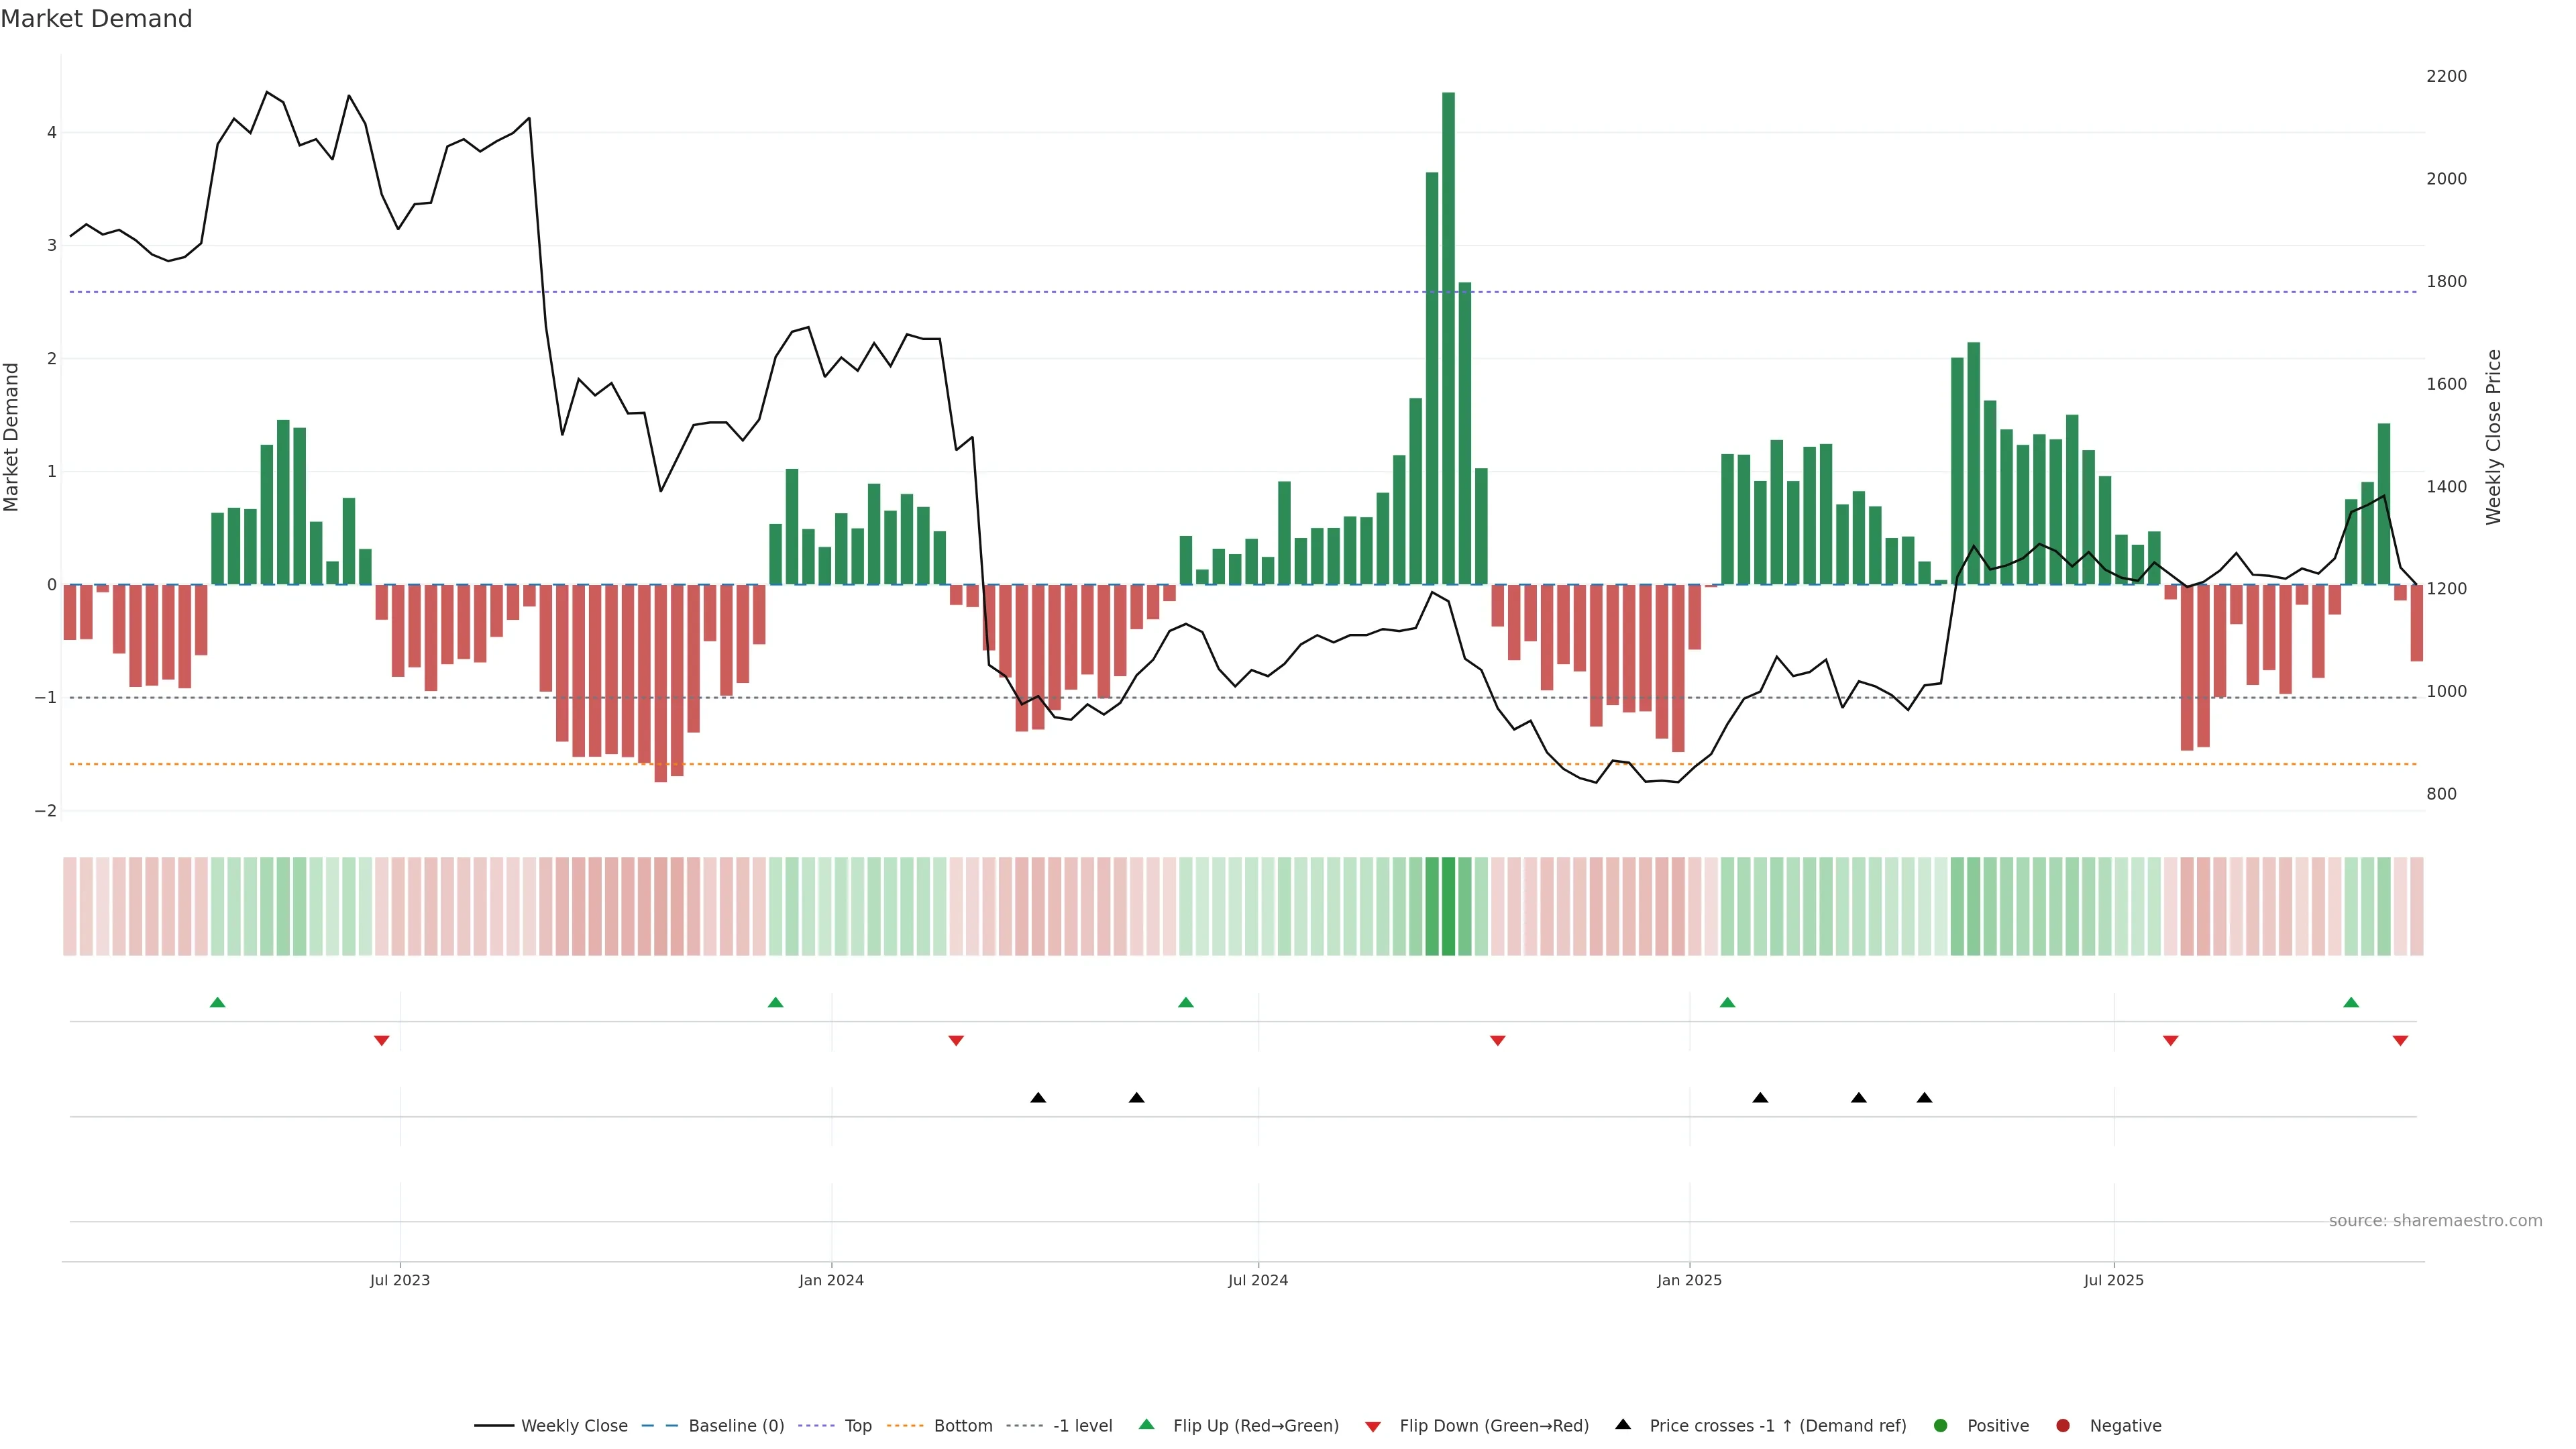Image resolution: width=2576 pixels, height=1449 pixels.
Task: Click the Jan 2024 x-axis label
Action: (831, 1280)
